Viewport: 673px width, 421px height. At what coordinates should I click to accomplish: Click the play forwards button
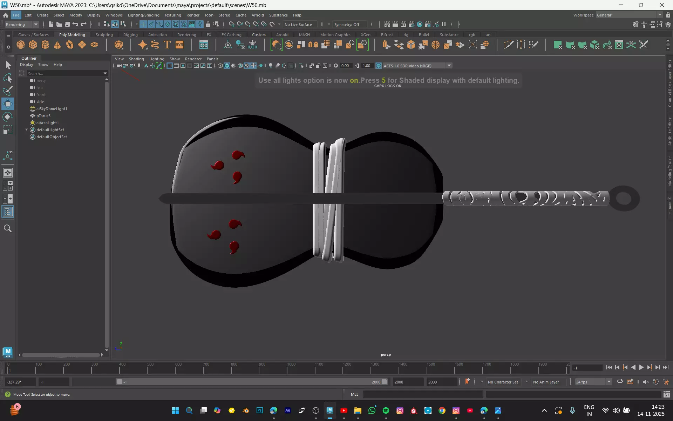[x=641, y=367]
